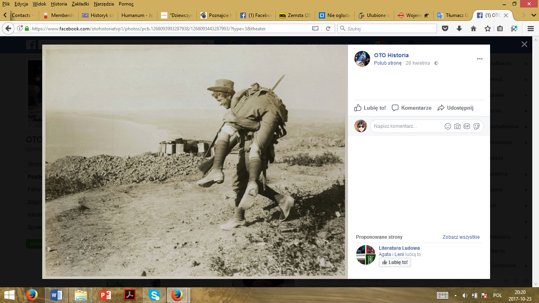
Task: Show site information via the info icon
Action: tap(20, 28)
